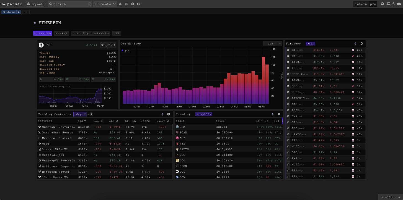Click Ethereum icon in Trending Contracts header
This screenshot has height=200, width=403.
tap(162, 114)
